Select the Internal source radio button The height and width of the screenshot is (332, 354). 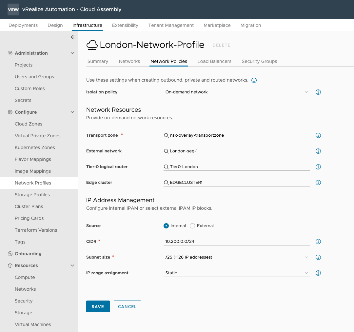[x=166, y=226]
